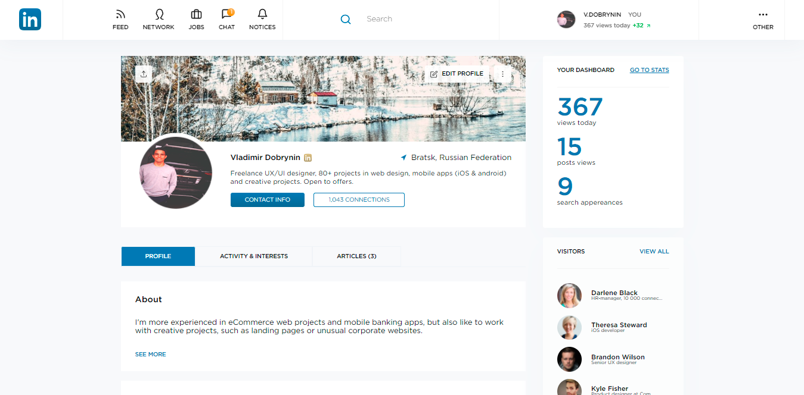
Task: Click the large profile photo
Action: point(176,173)
